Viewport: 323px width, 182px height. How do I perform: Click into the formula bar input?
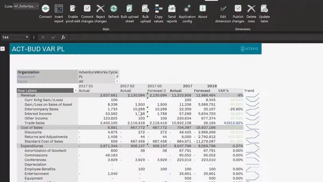pyautogui.click(x=196, y=37)
